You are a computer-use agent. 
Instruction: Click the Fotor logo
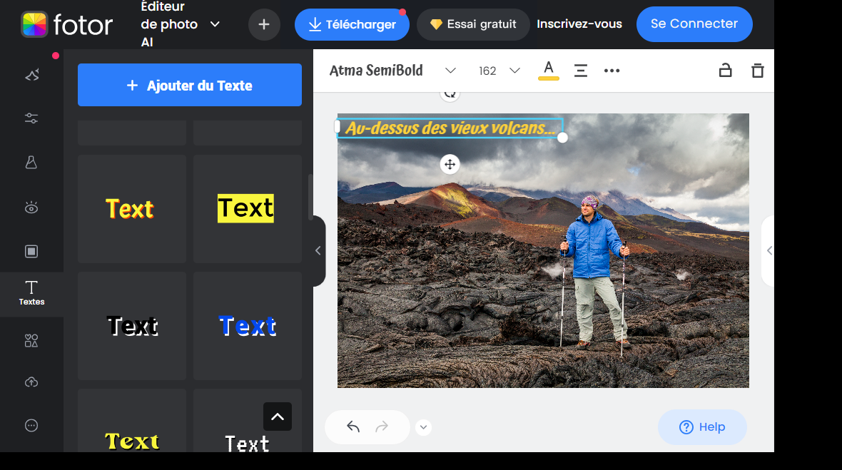click(67, 24)
